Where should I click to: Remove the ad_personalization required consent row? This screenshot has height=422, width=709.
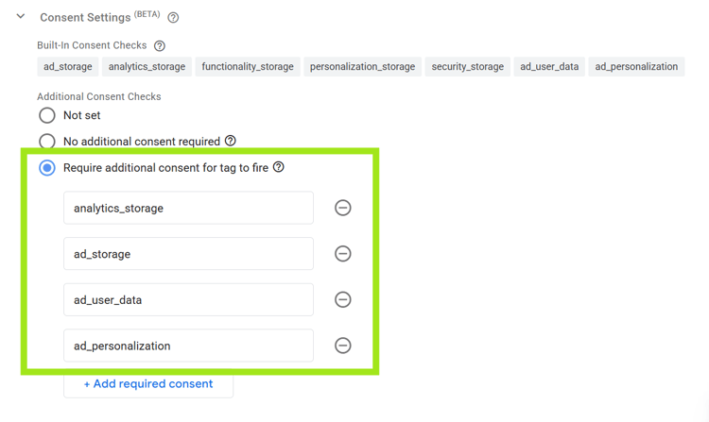coord(343,346)
